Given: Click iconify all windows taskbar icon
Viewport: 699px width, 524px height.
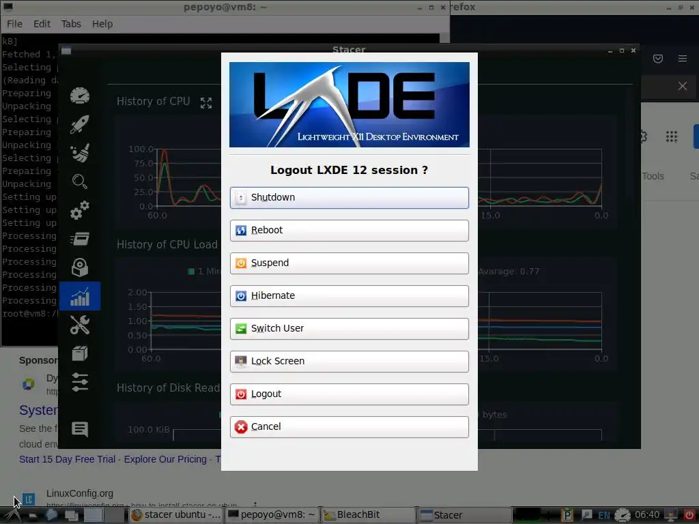Looking at the screenshot, I should click(71, 515).
